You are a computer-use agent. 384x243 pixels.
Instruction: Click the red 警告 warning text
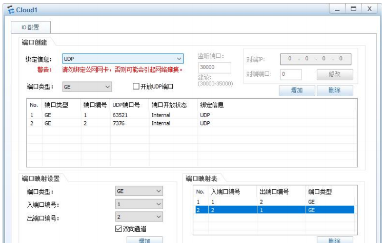point(110,70)
